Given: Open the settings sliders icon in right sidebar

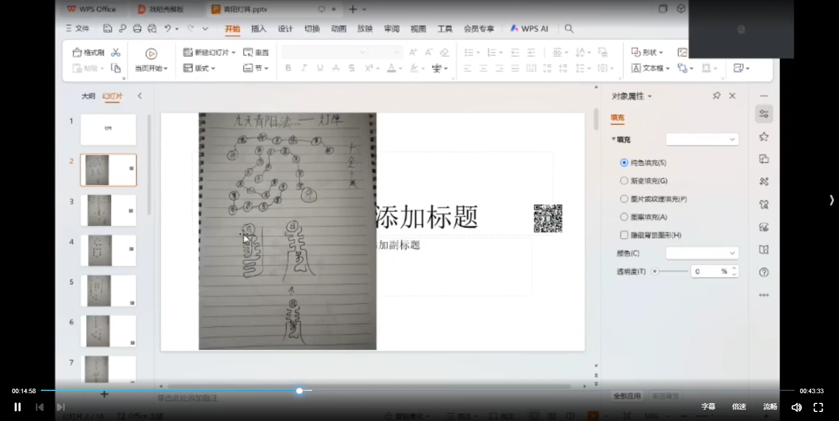Looking at the screenshot, I should (x=764, y=113).
